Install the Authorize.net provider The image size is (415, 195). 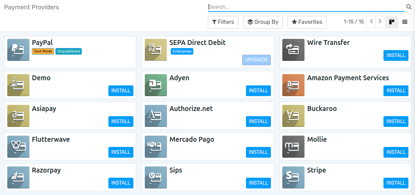coord(258,122)
